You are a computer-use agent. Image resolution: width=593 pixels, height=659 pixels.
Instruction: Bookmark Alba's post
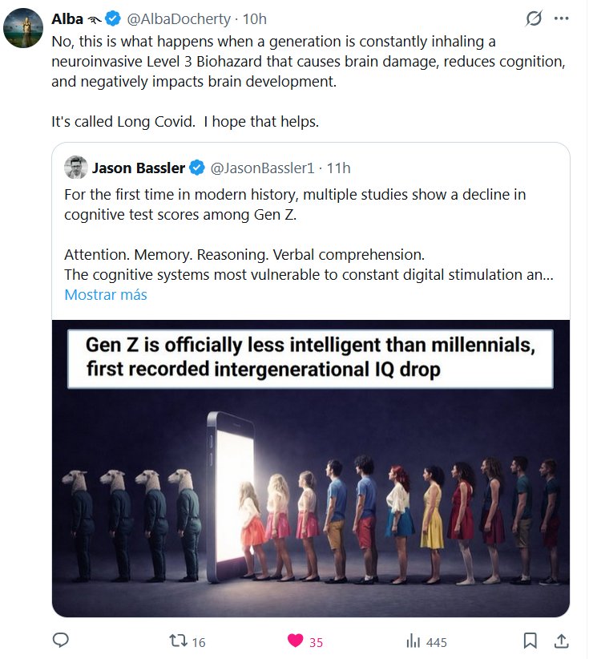coord(530,641)
